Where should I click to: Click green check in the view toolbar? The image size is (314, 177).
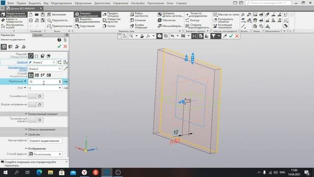click(231, 36)
